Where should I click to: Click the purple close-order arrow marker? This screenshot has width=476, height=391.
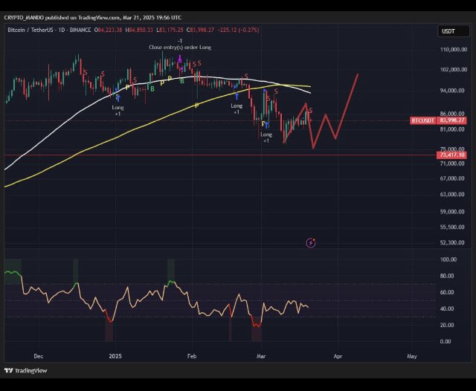tap(180, 59)
